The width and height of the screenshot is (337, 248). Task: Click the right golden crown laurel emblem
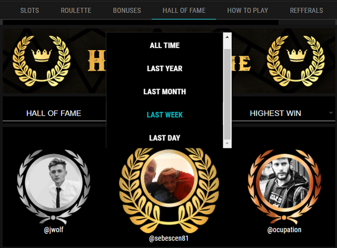296,61
